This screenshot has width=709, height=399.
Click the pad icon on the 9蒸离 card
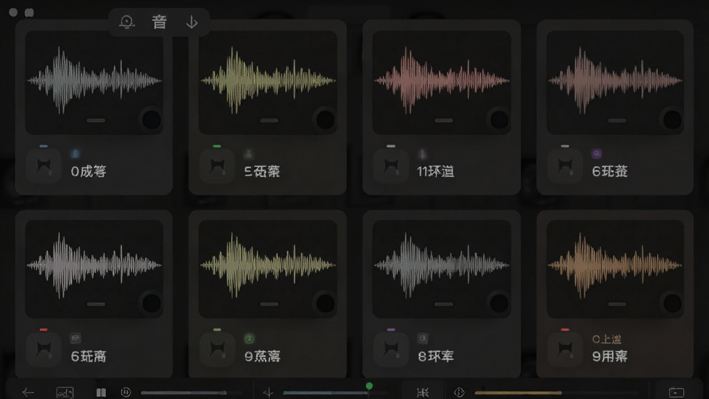(217, 349)
